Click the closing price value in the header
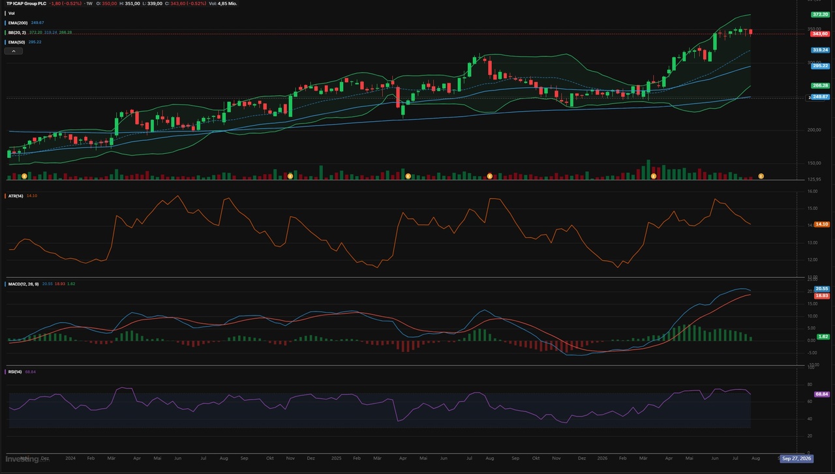This screenshot has width=835, height=474. coord(177,3)
